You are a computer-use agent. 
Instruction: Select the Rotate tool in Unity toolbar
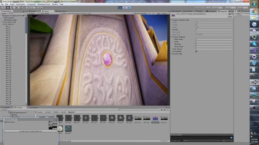coord(12,8)
